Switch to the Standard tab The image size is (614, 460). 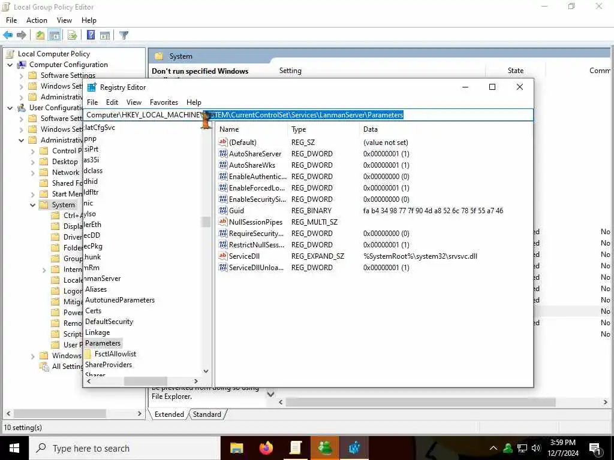tap(207, 414)
